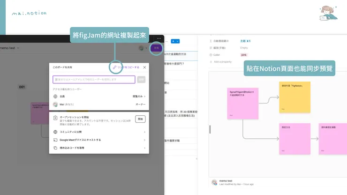Click the Color property name

pos(217,55)
